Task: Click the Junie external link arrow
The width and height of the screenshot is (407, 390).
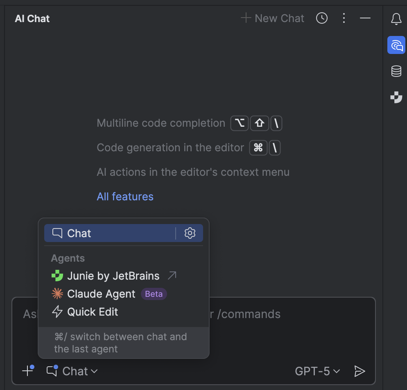Action: [172, 276]
